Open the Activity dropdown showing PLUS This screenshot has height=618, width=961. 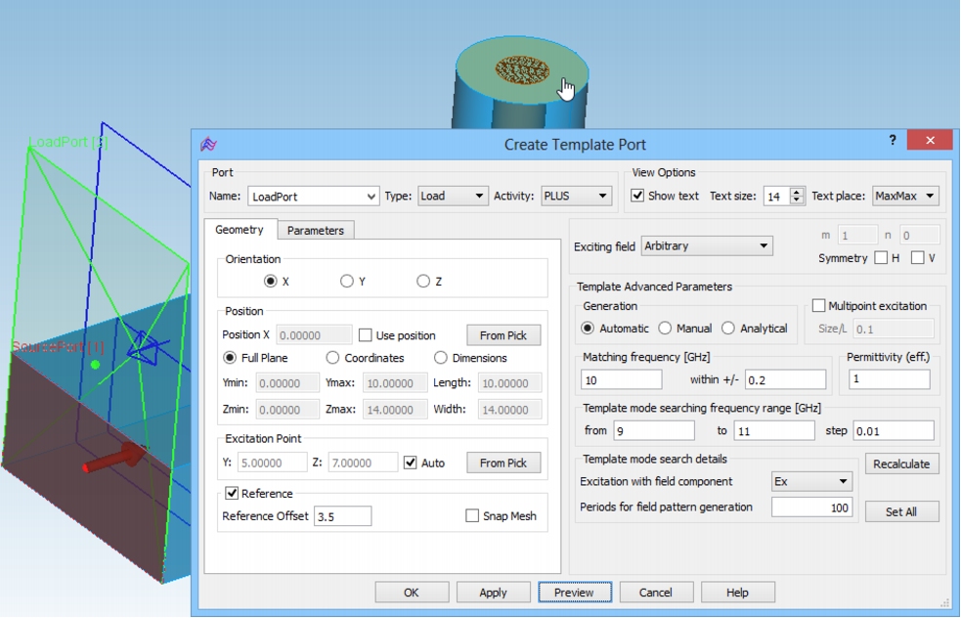(x=576, y=196)
